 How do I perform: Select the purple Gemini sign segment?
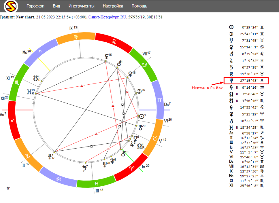coord(159,100)
